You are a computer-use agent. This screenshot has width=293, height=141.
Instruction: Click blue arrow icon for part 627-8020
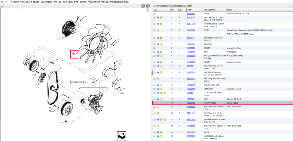(x=158, y=18)
